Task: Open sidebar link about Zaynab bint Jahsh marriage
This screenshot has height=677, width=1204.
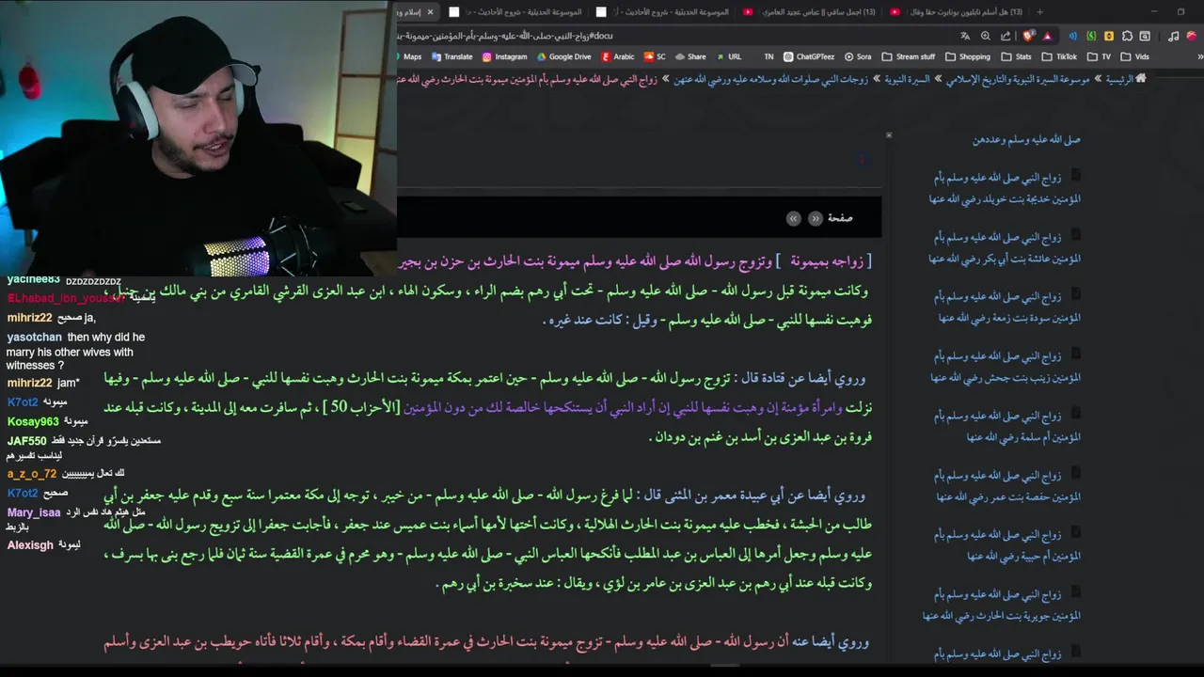Action: [x=1006, y=367]
